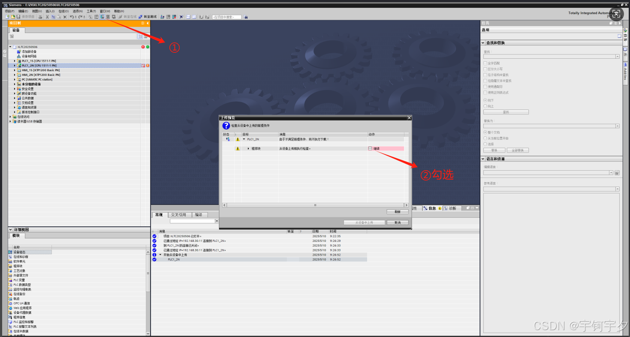Image resolution: width=630 pixels, height=337 pixels.
Task: Check 在隐藏文本中查找 option
Action: (x=485, y=81)
